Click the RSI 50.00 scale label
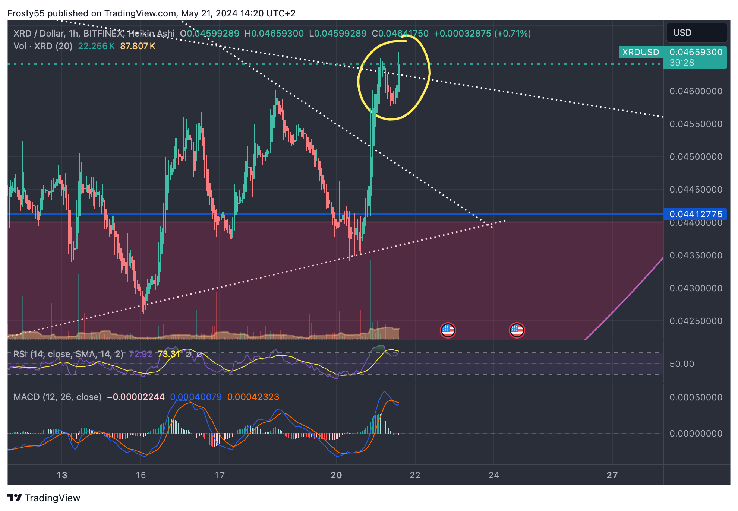The image size is (738, 511). 682,364
